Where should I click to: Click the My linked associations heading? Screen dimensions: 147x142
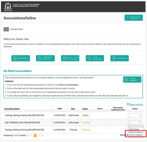coord(17,71)
